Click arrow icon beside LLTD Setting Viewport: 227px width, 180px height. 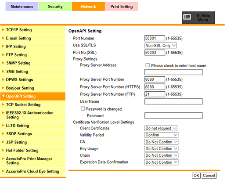(3, 126)
